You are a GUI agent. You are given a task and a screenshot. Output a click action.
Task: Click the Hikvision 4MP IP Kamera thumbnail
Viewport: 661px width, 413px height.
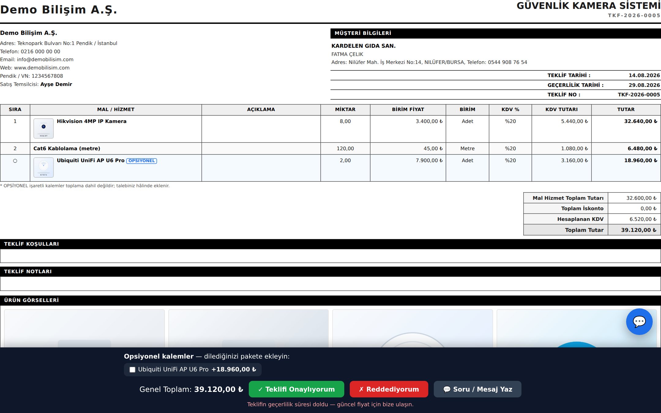pyautogui.click(x=43, y=128)
